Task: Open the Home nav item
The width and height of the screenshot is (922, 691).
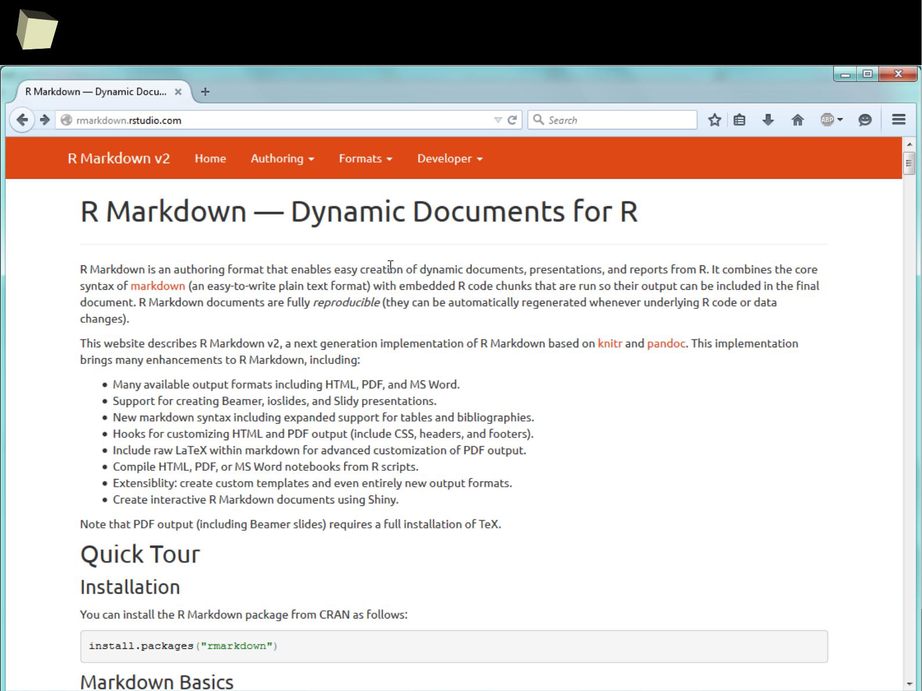Action: click(210, 159)
